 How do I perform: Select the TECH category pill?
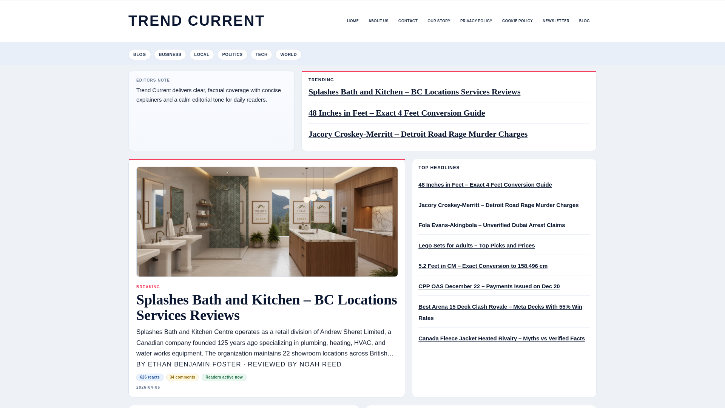(261, 54)
